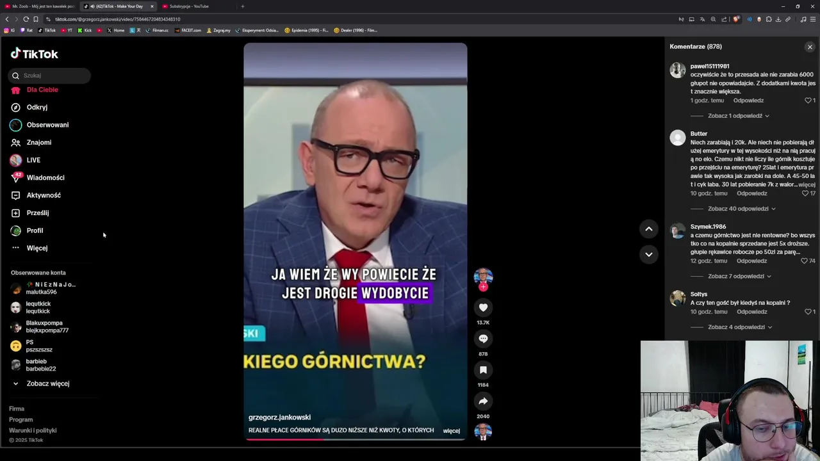820x461 pixels.
Task: Like Szymek.1986's comment
Action: pos(804,261)
